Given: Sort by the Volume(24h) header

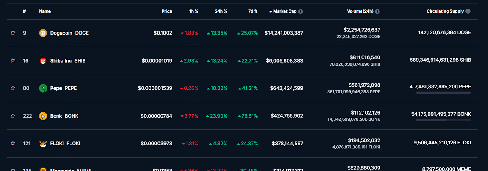Looking at the screenshot, I should coord(360,11).
